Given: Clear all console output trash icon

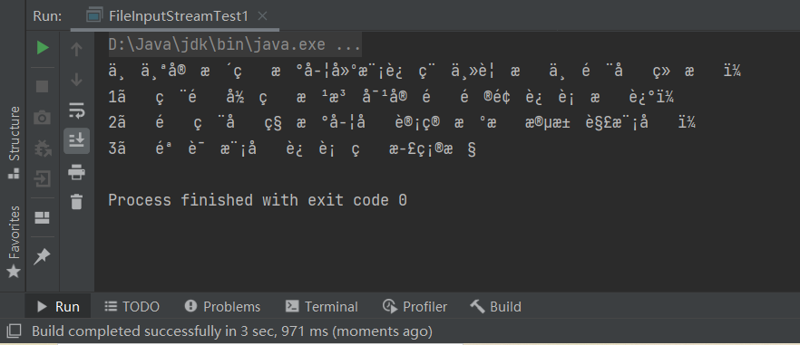Looking at the screenshot, I should click(x=76, y=201).
